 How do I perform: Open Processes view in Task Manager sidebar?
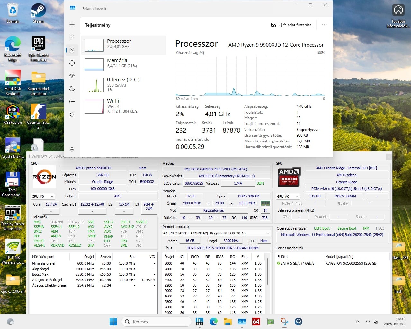click(72, 37)
